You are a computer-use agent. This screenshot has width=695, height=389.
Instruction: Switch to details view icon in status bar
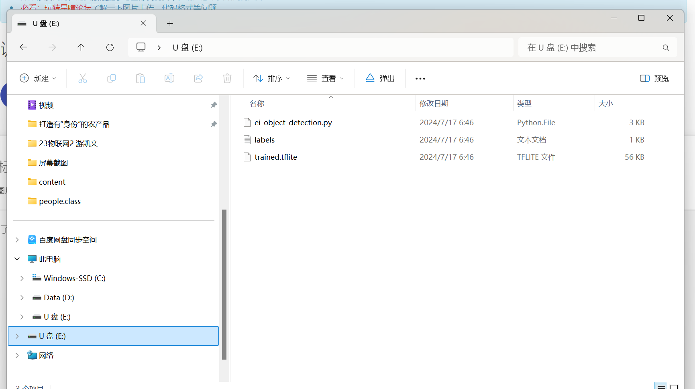click(661, 386)
